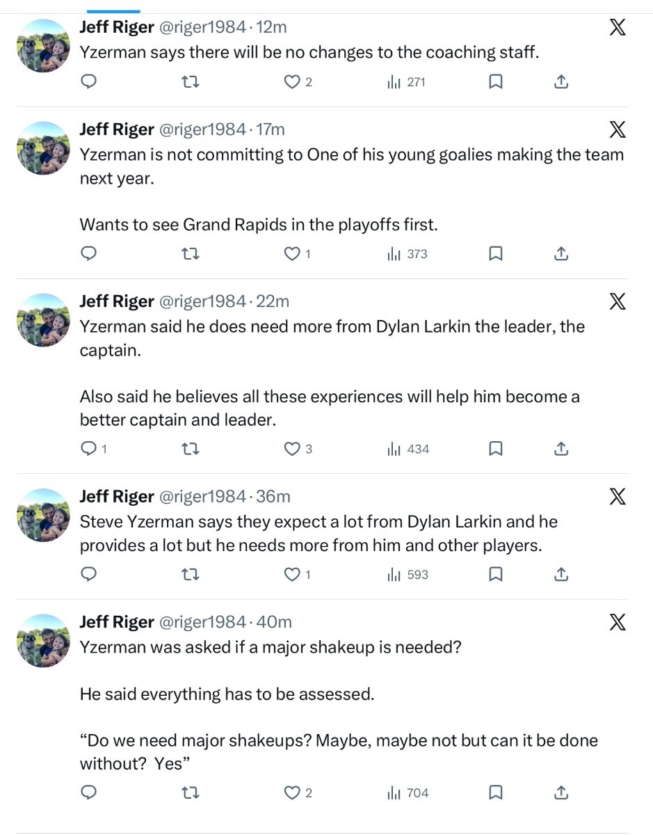Open X logo on the 12m tweet
Viewport: 653px width, 835px height.
pyautogui.click(x=617, y=28)
